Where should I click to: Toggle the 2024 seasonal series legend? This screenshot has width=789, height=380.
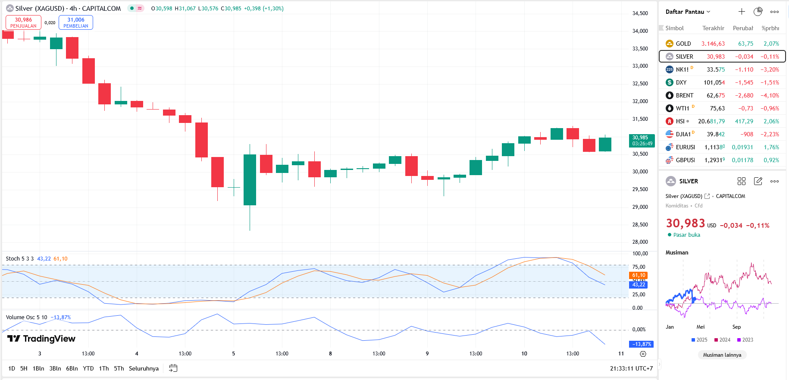[722, 340]
